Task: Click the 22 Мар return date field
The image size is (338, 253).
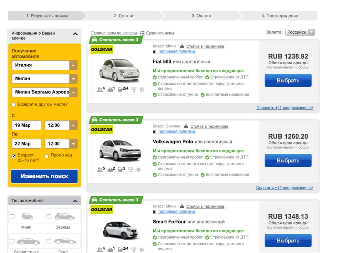Action: point(26,144)
